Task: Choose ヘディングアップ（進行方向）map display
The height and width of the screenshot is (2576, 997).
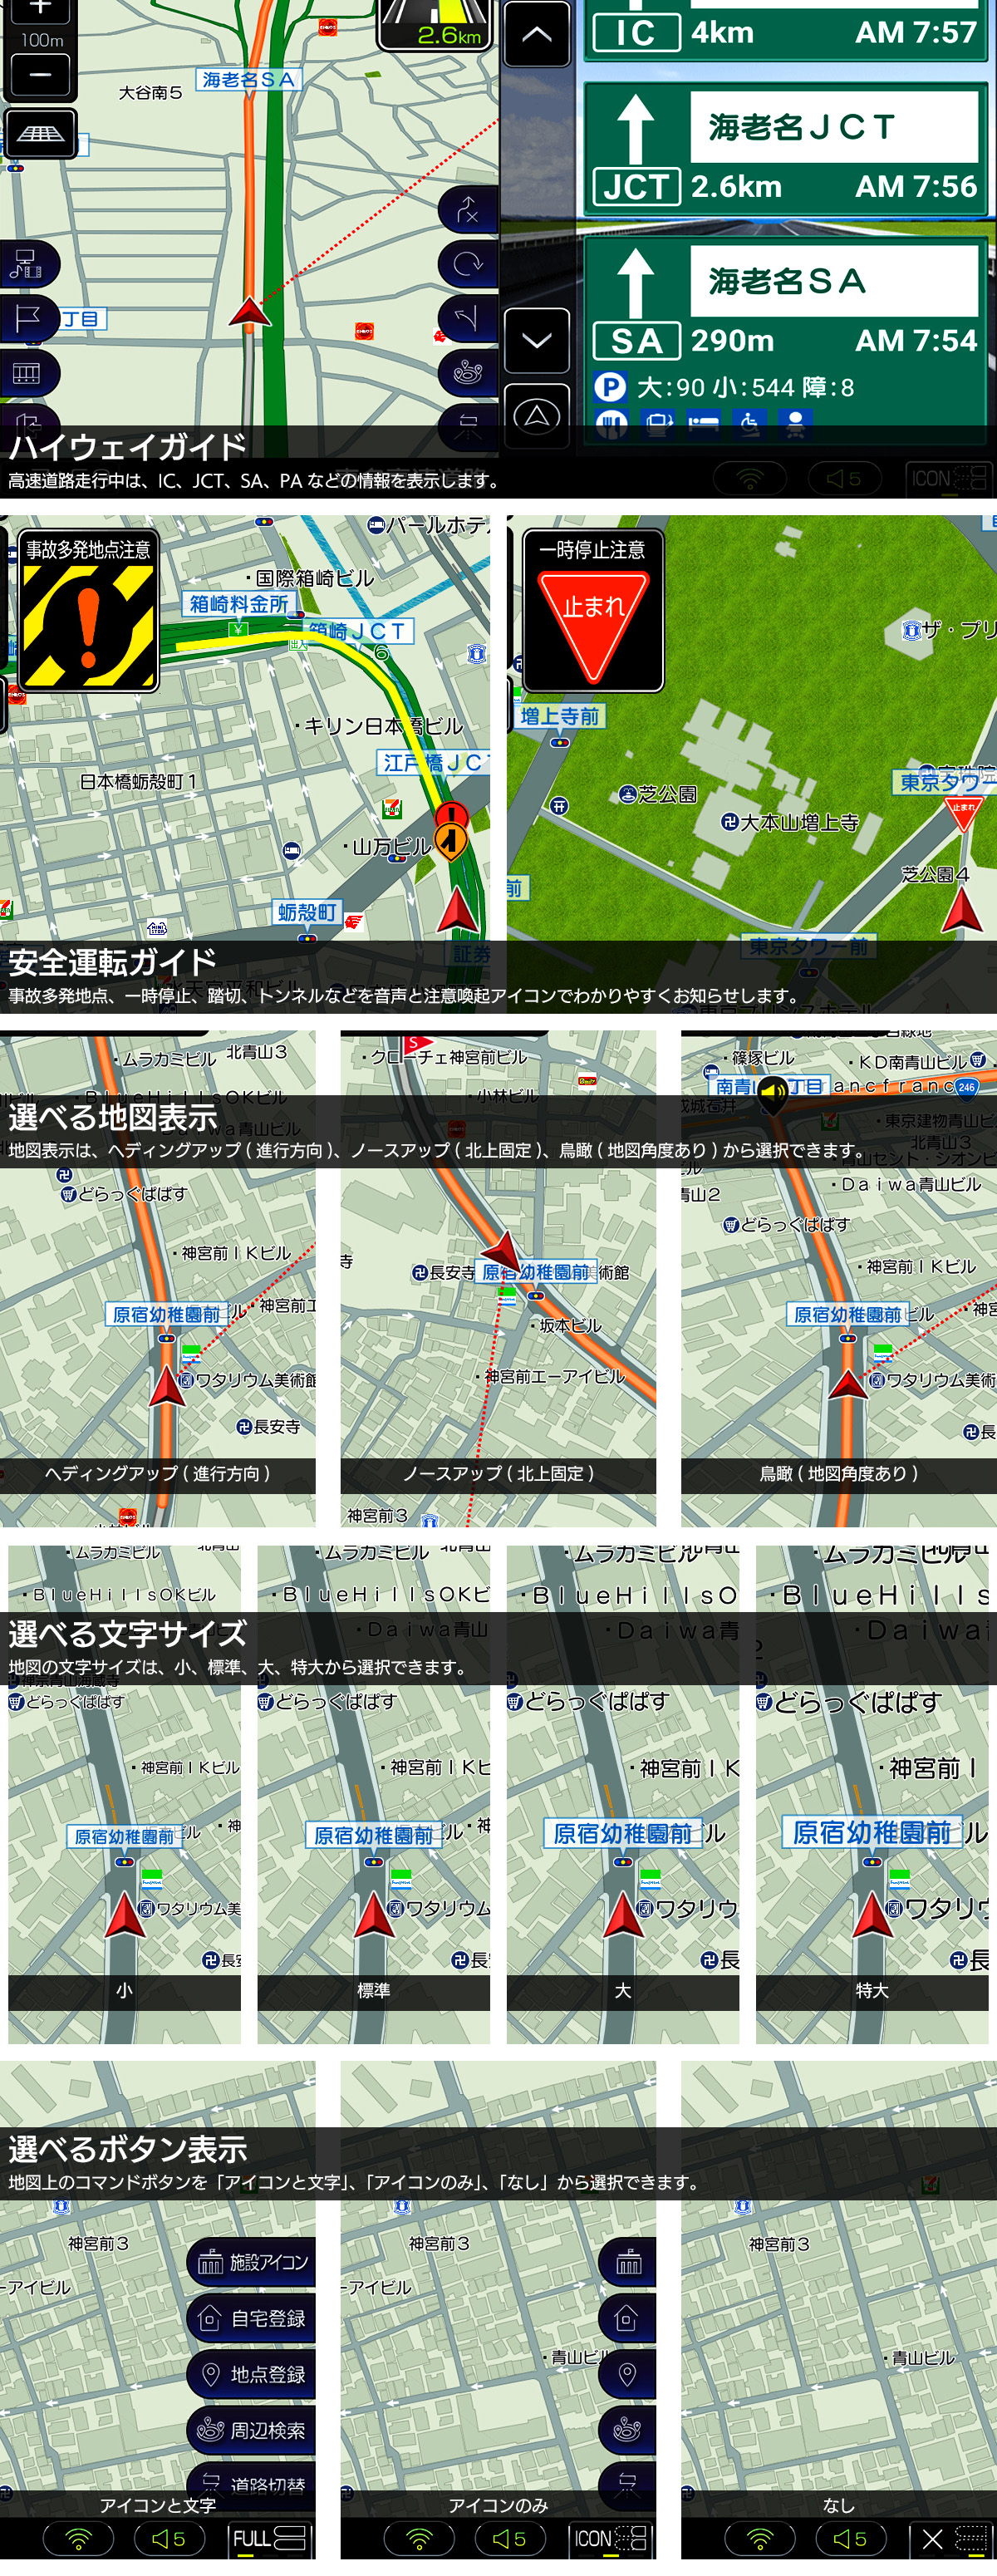Action: pos(157,1473)
